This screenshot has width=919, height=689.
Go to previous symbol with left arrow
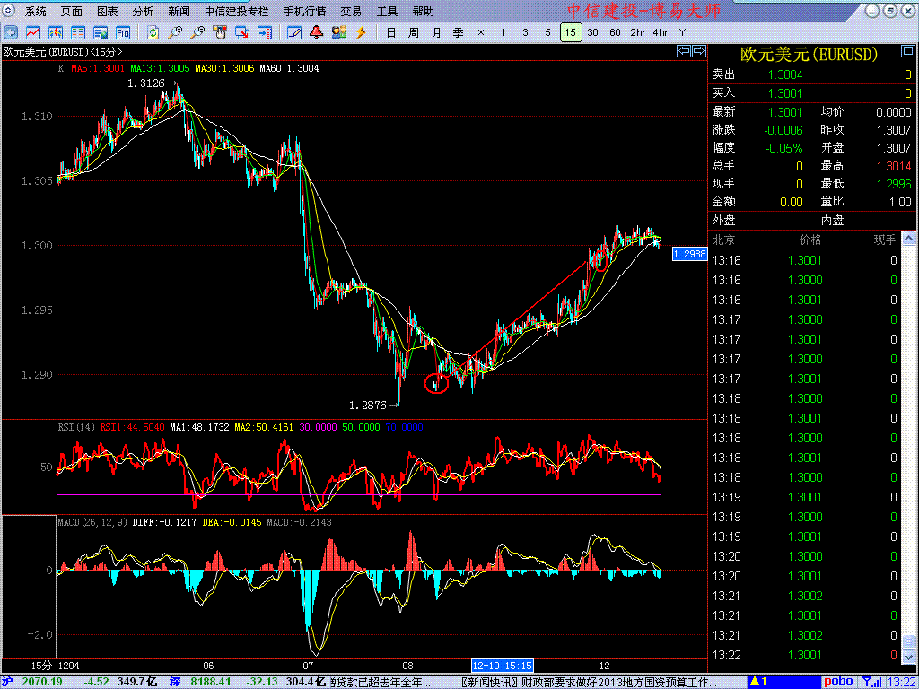[683, 52]
